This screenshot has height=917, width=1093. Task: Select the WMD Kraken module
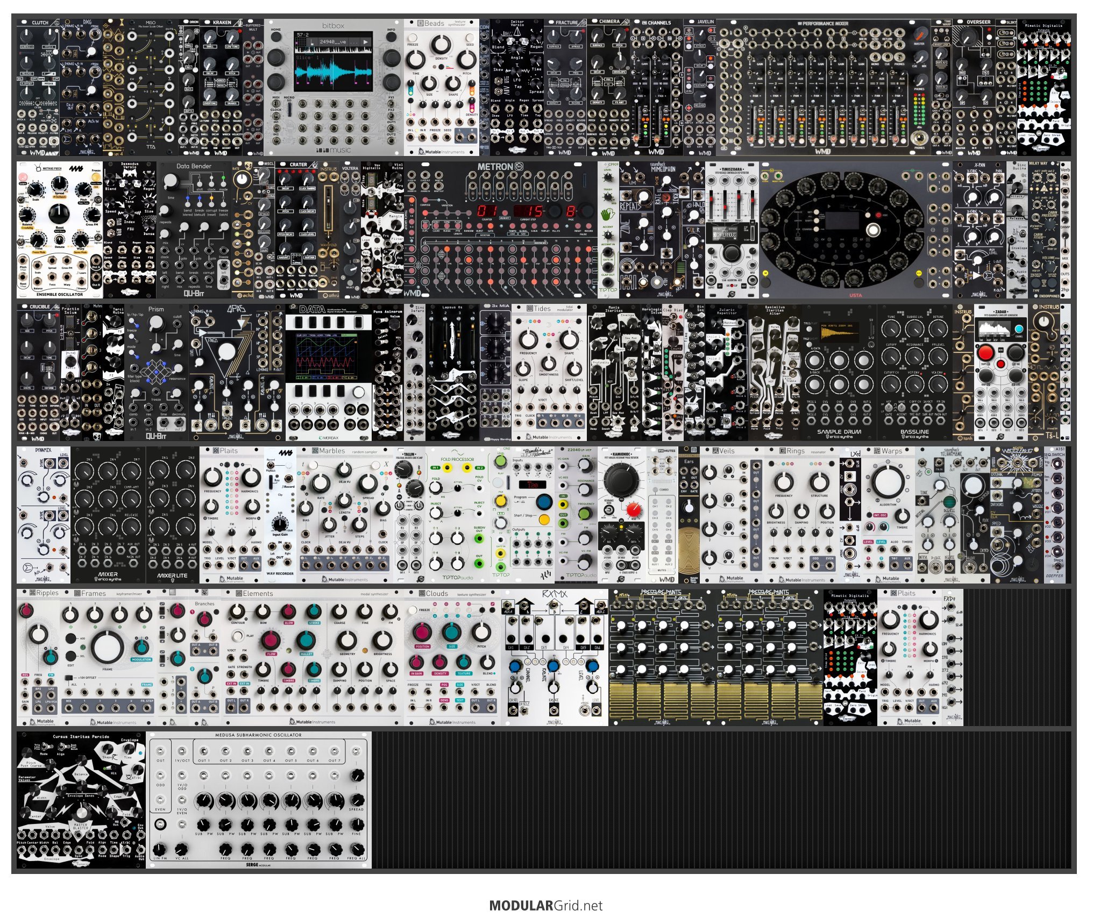[x=221, y=87]
